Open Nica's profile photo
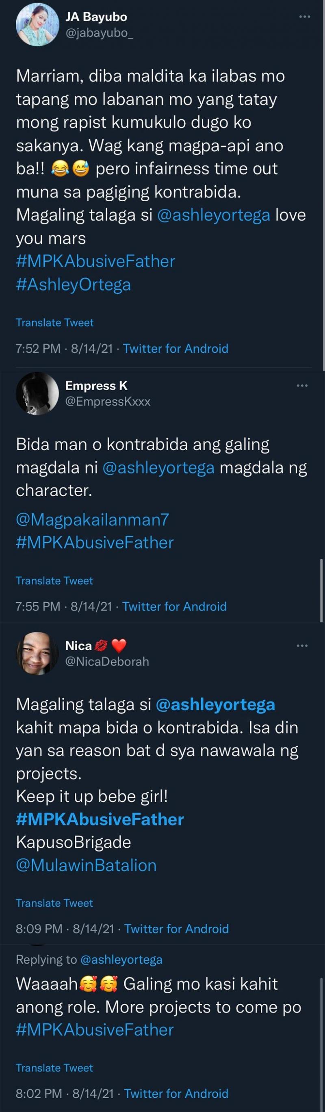The image size is (325, 1112). click(x=37, y=653)
